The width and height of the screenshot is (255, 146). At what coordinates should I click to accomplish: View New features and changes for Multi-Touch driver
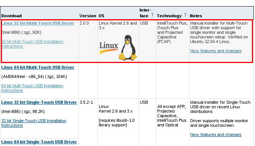pos(216,51)
